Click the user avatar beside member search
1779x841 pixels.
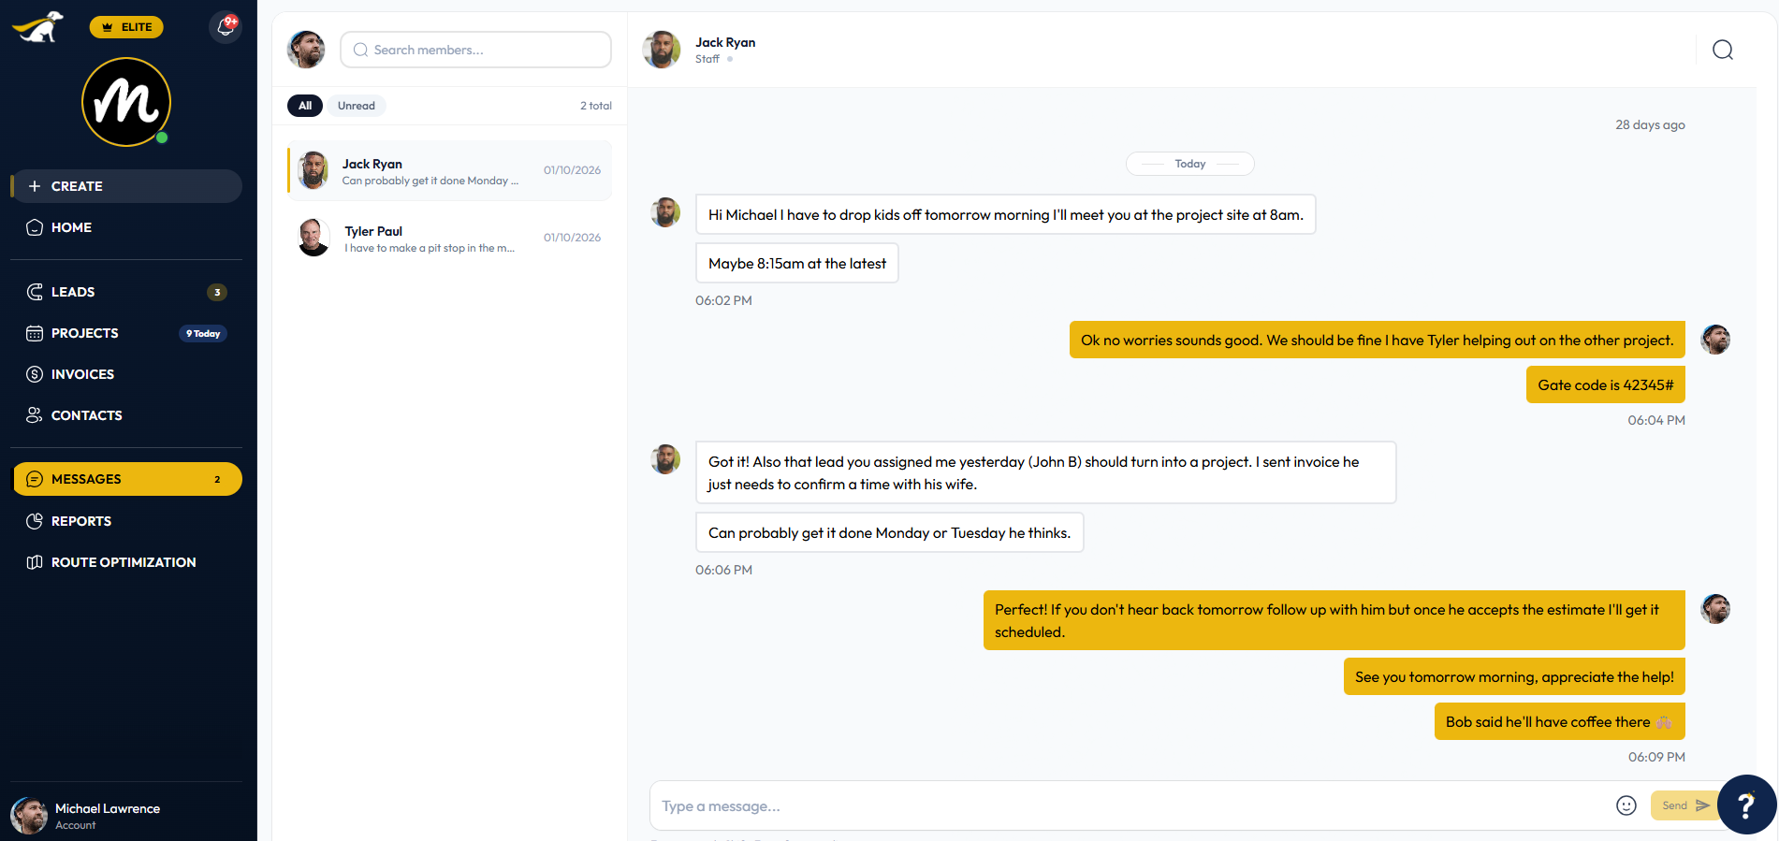306,50
